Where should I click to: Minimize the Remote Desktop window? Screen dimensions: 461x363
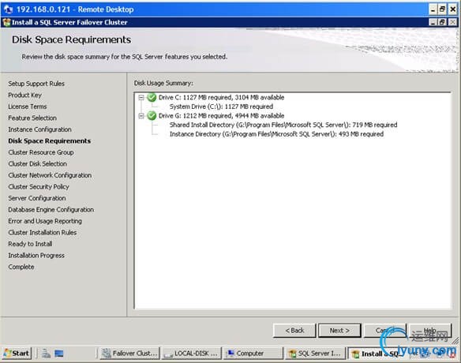click(x=433, y=9)
